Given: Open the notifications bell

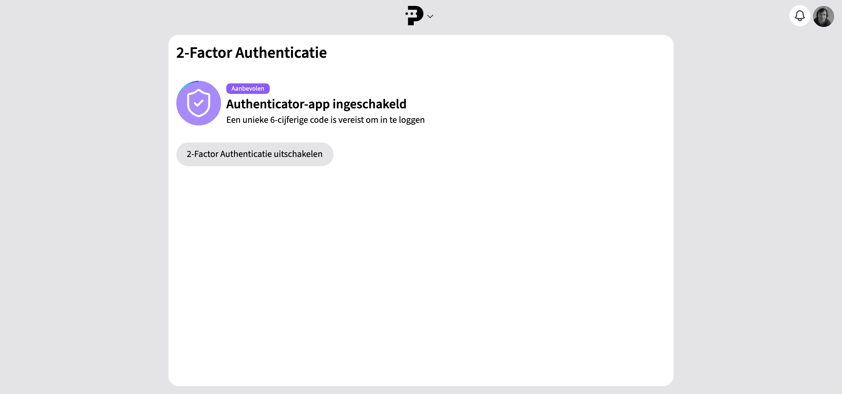Looking at the screenshot, I should tap(800, 16).
